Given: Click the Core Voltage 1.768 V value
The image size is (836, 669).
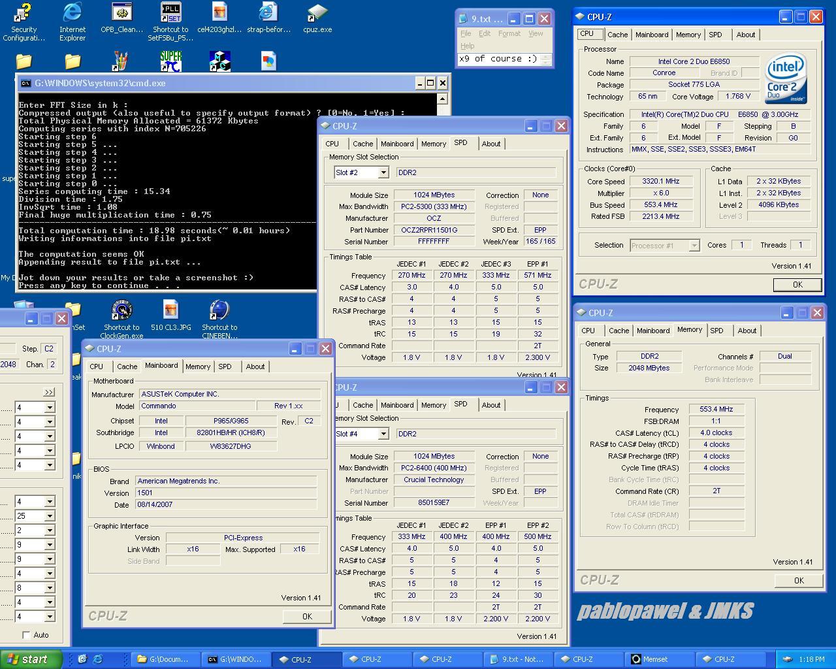Looking at the screenshot, I should 738,96.
